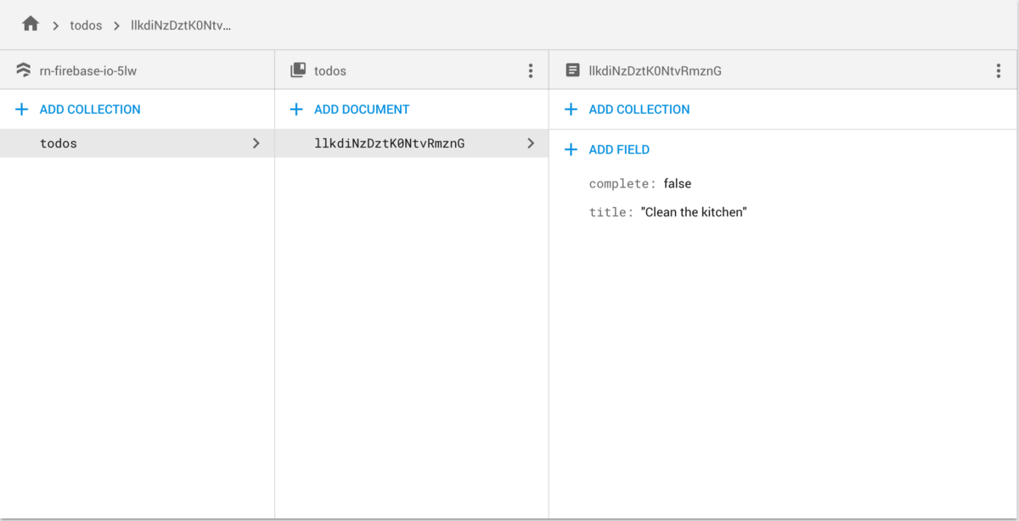Add a field to the document
The image size is (1019, 521).
[x=619, y=149]
